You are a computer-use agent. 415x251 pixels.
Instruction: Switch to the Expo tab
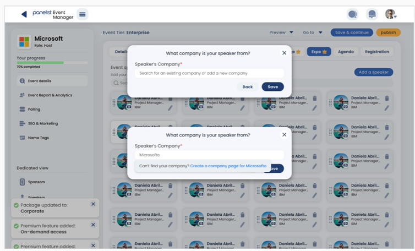[x=319, y=52]
